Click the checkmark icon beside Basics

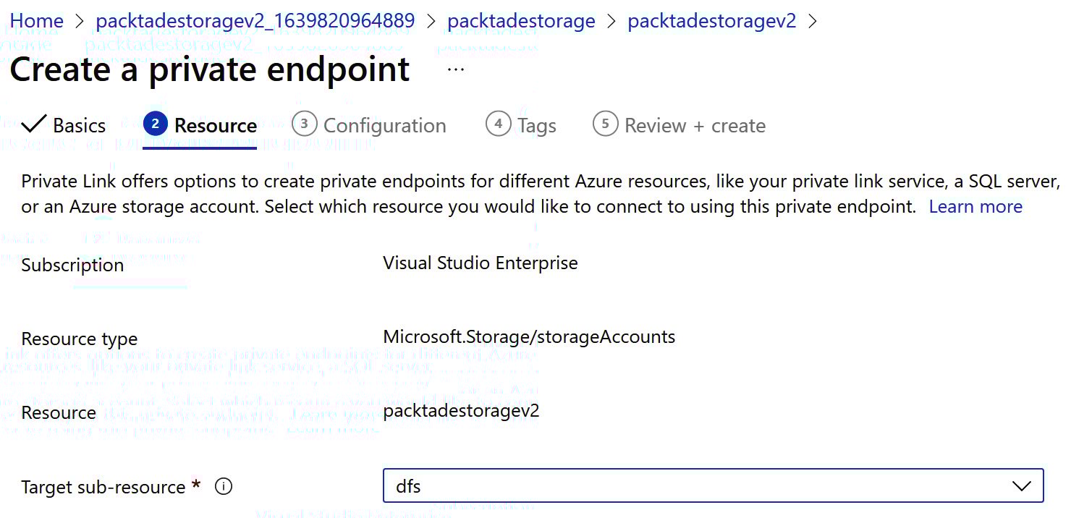[x=34, y=124]
